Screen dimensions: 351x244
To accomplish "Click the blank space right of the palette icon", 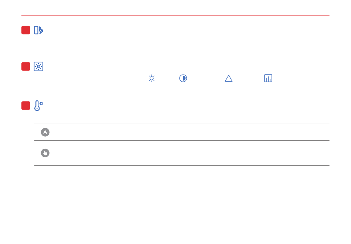I will (x=186, y=30).
